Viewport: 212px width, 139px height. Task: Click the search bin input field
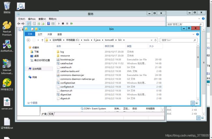tap(178, 40)
